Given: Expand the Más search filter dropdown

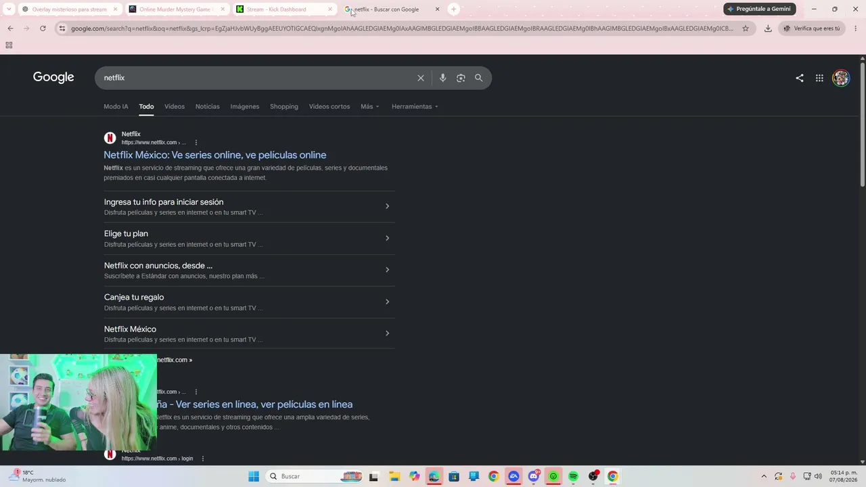Looking at the screenshot, I should point(369,106).
